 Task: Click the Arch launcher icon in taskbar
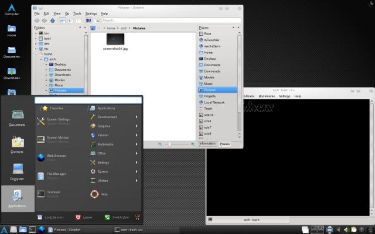coord(4,230)
